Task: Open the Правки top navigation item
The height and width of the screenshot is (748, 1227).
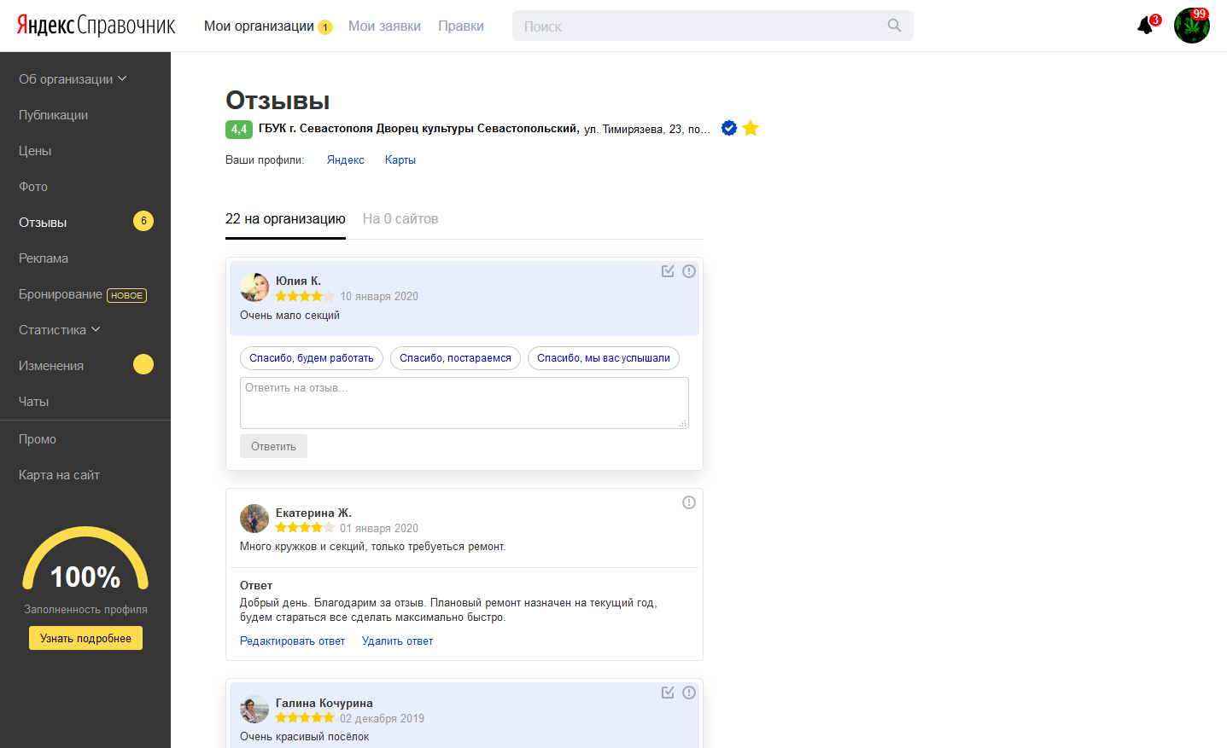Action: (x=461, y=26)
